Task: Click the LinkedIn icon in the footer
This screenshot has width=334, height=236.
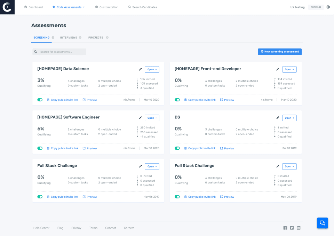Action: point(299,228)
